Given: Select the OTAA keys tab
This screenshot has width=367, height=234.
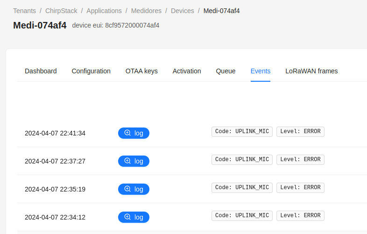Looking at the screenshot, I should point(141,71).
